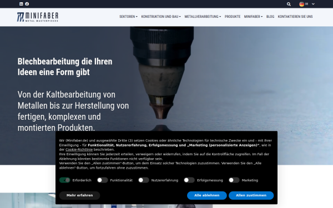Enable the Erfolgsmessung cookie switch
This screenshot has width=333, height=208.
pyautogui.click(x=189, y=180)
